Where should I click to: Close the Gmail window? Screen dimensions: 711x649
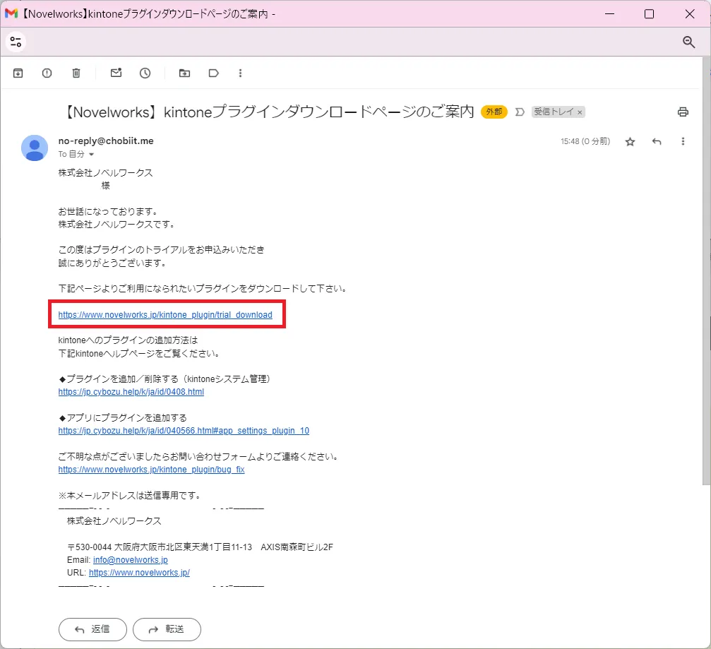pos(690,13)
